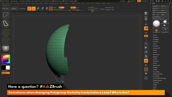Toggle the Zadd button

73,8
